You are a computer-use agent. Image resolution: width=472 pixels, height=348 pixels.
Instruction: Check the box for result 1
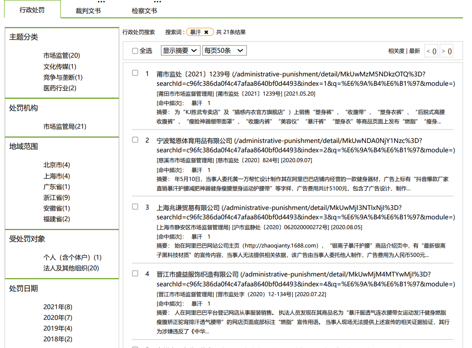135,73
